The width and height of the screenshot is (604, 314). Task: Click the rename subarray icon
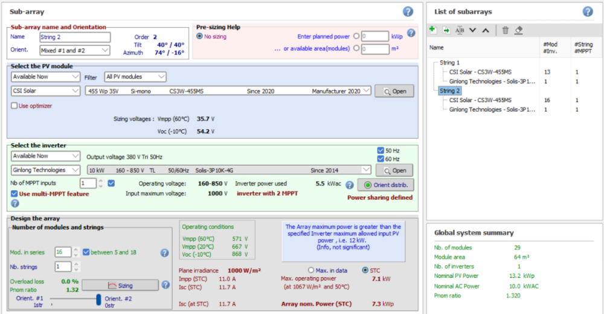click(460, 30)
